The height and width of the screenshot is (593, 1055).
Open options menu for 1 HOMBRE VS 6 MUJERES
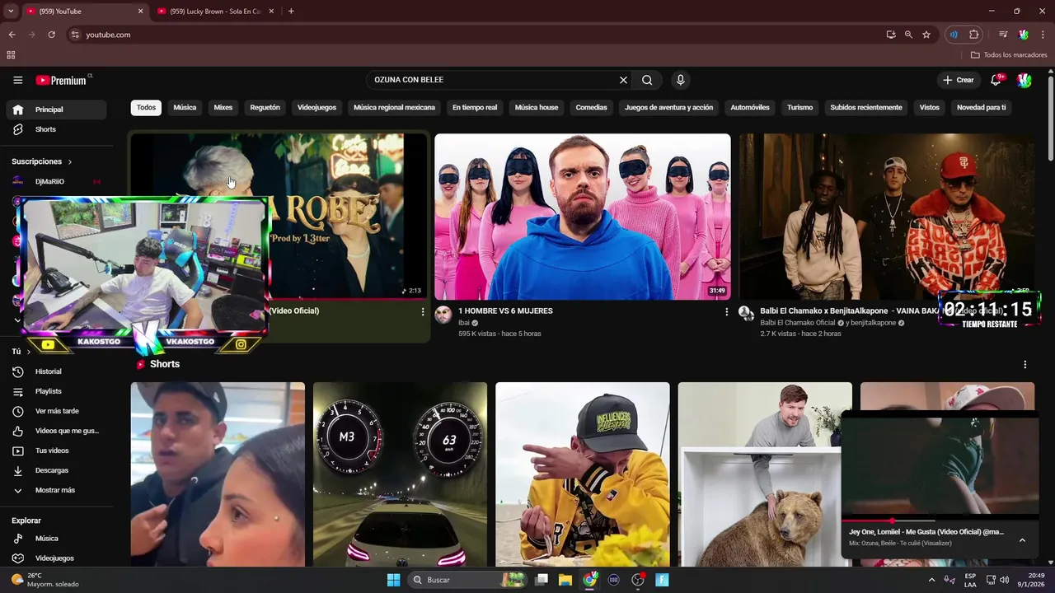point(726,312)
